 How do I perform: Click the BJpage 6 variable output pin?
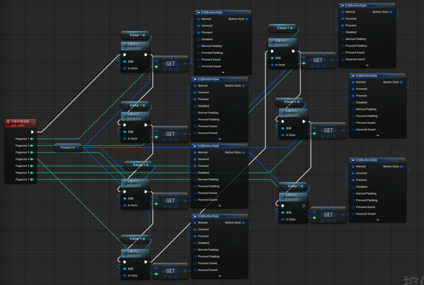[299, 102]
